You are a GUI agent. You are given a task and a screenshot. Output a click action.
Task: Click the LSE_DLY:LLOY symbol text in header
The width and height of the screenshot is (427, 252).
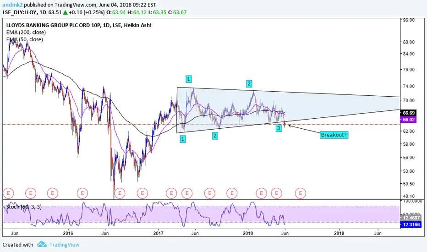(x=20, y=12)
